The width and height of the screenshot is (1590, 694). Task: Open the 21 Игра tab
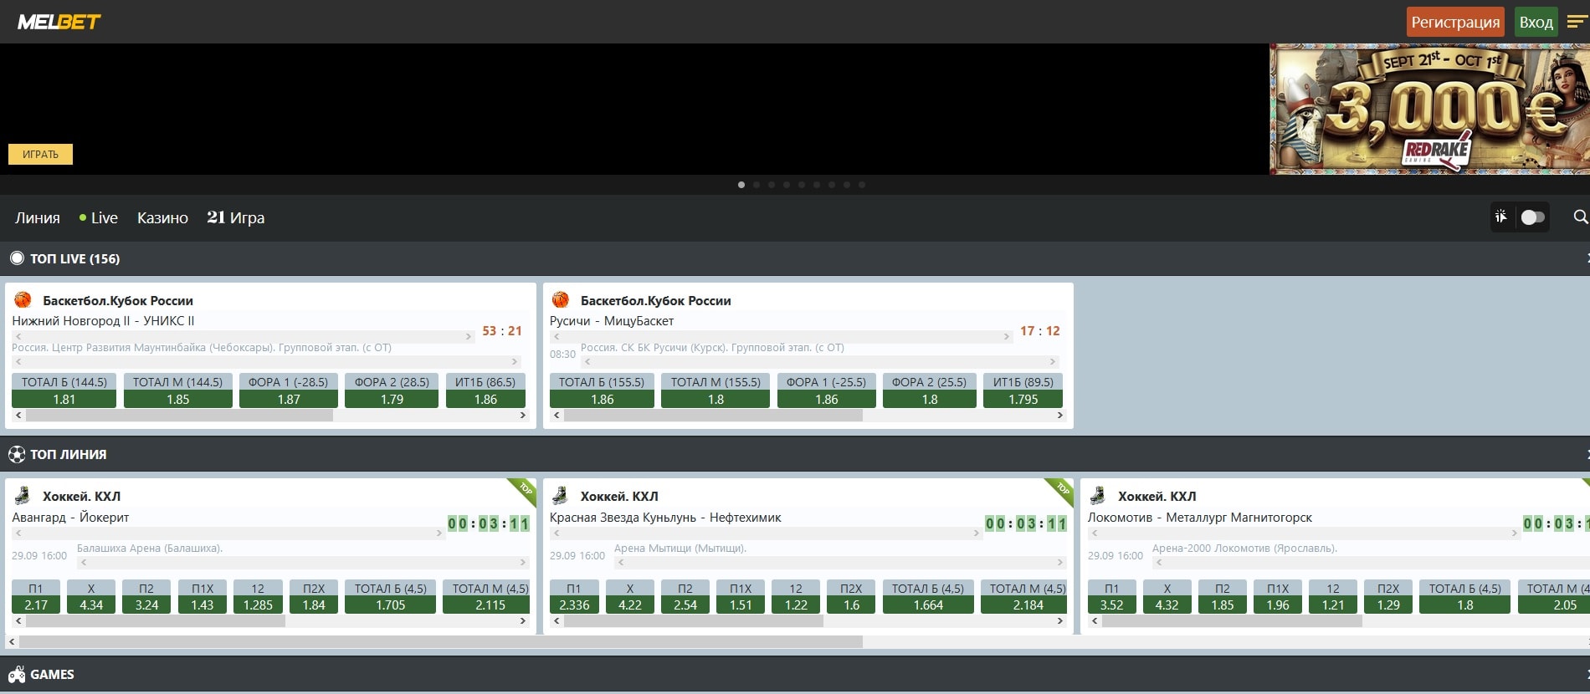coord(236,217)
